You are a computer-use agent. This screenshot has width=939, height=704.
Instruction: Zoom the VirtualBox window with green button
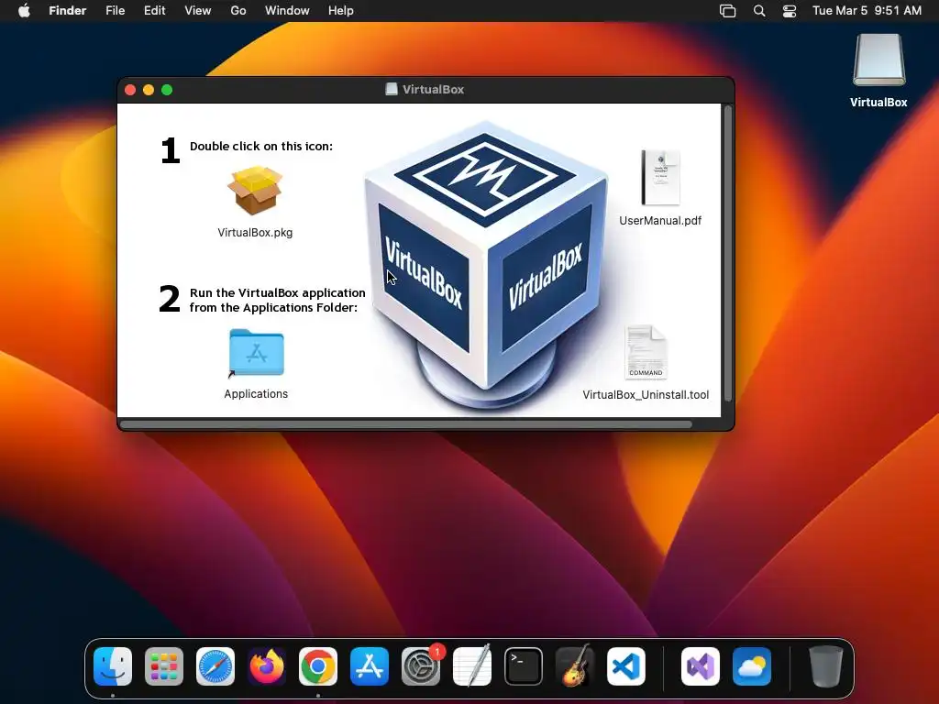point(167,90)
